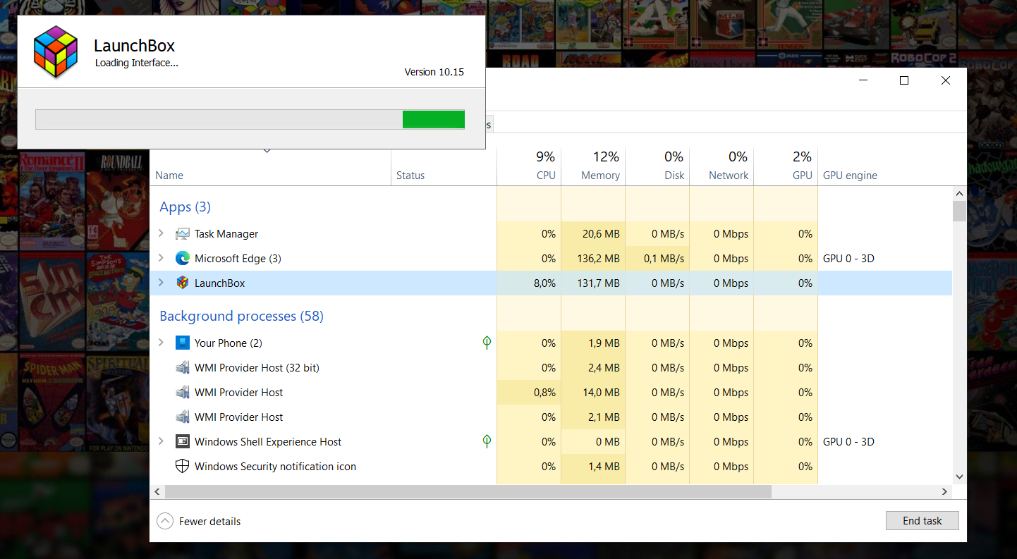1017x559 pixels.
Task: Select the Apps (3) group heading
Action: coord(185,207)
